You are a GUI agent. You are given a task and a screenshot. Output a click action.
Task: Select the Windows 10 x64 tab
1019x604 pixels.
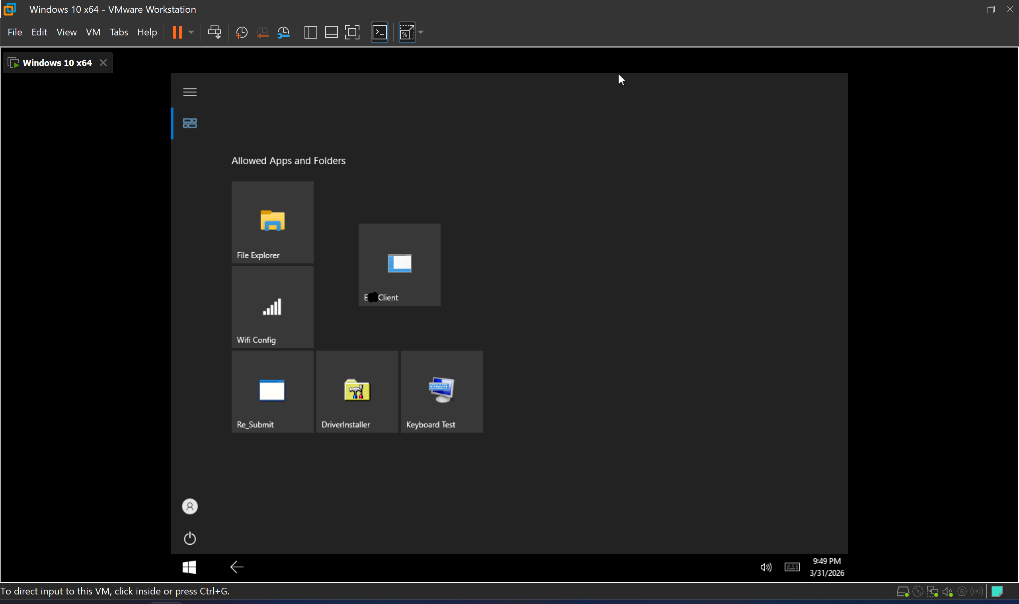click(x=57, y=62)
